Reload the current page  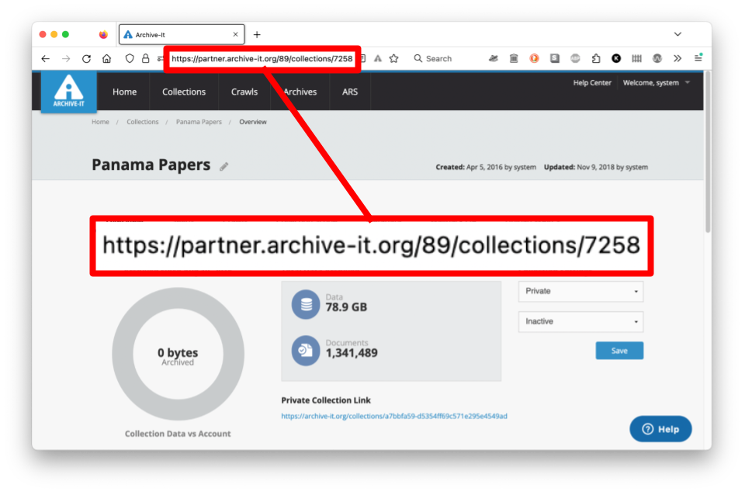click(x=86, y=58)
